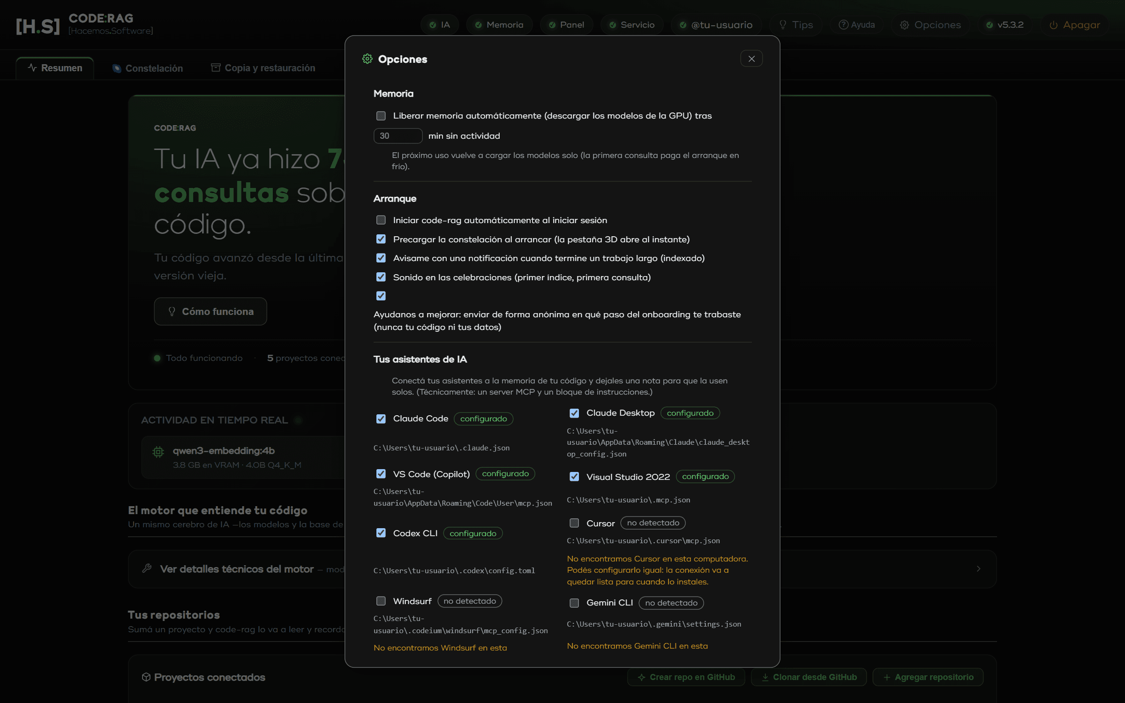Screen dimensions: 1125x703
Task: Click the Resumen tab pulse icon
Action: (32, 67)
